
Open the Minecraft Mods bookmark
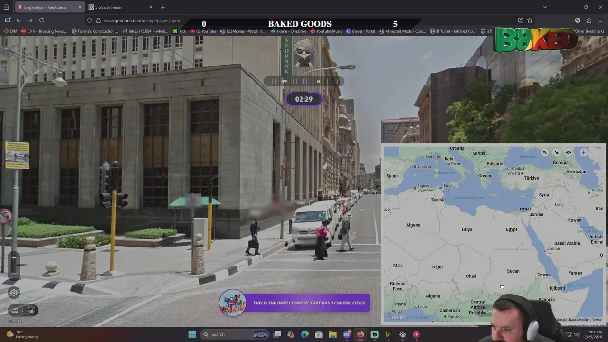[402, 31]
